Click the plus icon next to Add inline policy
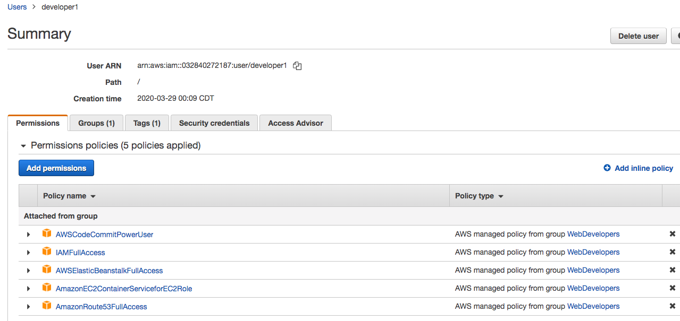This screenshot has width=680, height=321. (607, 168)
